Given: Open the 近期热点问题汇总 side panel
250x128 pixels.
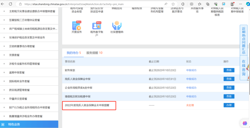Looking at the screenshot, I should 244,41.
